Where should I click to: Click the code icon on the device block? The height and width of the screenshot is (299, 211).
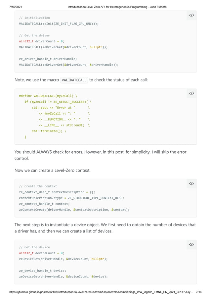(191, 245)
